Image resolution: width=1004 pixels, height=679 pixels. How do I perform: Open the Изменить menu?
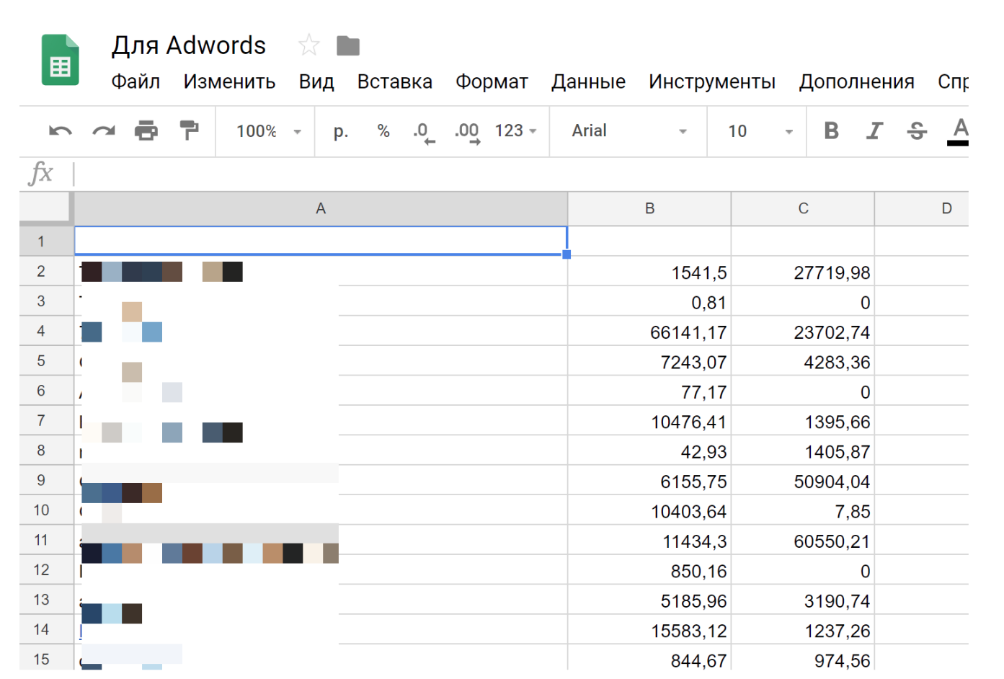click(229, 81)
